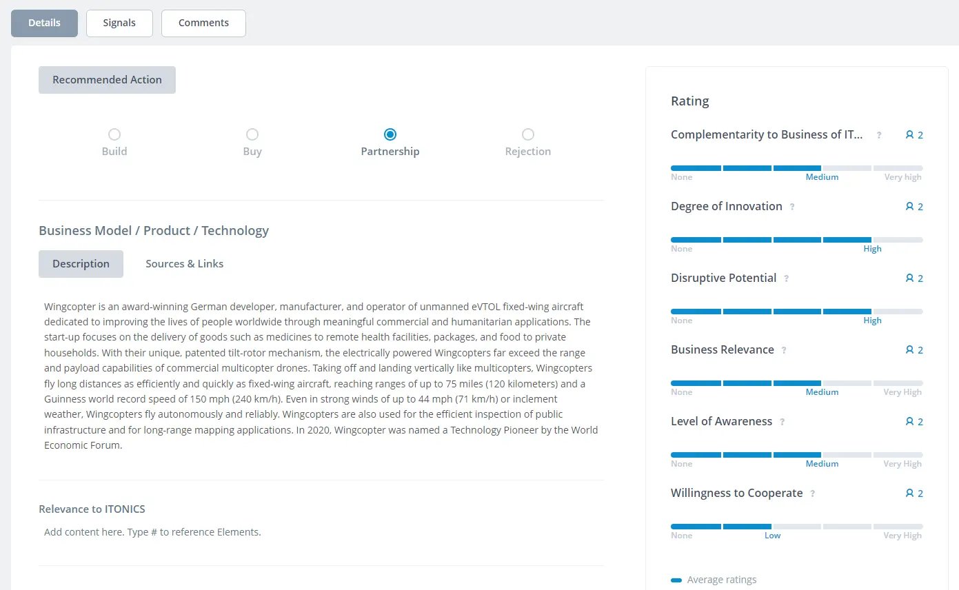Set Degree of Innovation bar to last segment
This screenshot has width=959, height=590.
(898, 240)
